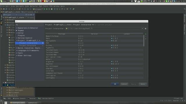Image resolution: width=186 pixels, height=104 pixels.
Task: Expand the dist-packages folder in Project tree
Action: click(x=7, y=90)
